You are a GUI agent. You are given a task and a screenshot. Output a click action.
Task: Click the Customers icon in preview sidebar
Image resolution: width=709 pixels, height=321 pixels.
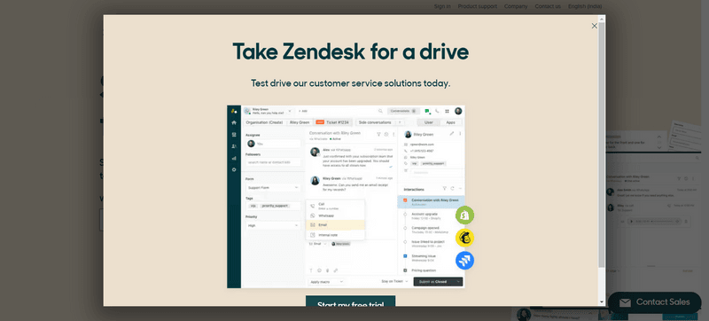coord(234,146)
